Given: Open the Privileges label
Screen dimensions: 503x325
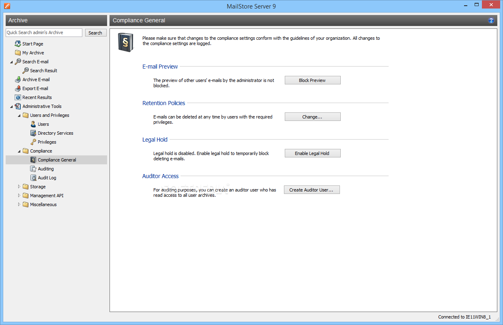Looking at the screenshot, I should 47,142.
